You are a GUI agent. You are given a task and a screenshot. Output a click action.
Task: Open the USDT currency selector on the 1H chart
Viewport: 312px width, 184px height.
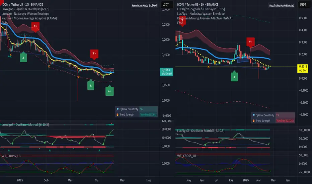point(303,5)
